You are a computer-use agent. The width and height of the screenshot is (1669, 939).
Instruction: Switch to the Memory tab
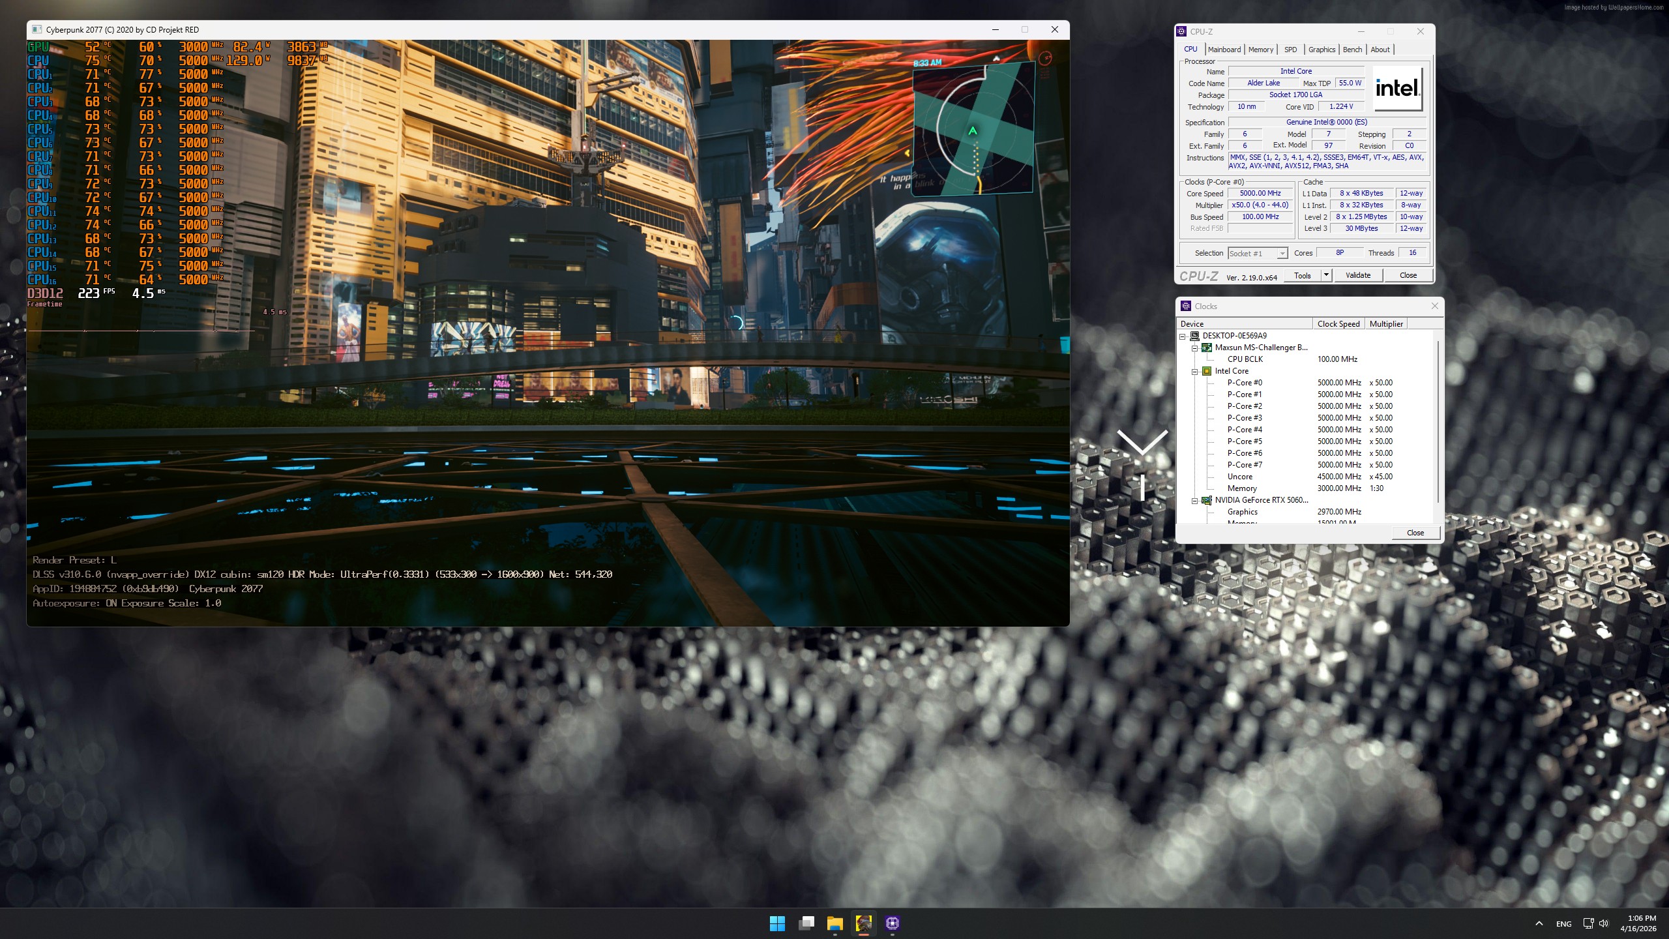coord(1260,50)
